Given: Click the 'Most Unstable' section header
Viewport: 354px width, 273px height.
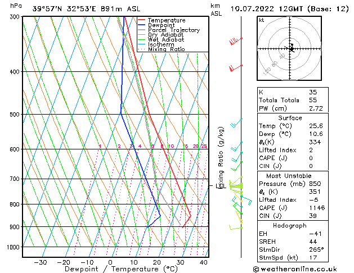Looking at the screenshot, I should click(289, 176).
